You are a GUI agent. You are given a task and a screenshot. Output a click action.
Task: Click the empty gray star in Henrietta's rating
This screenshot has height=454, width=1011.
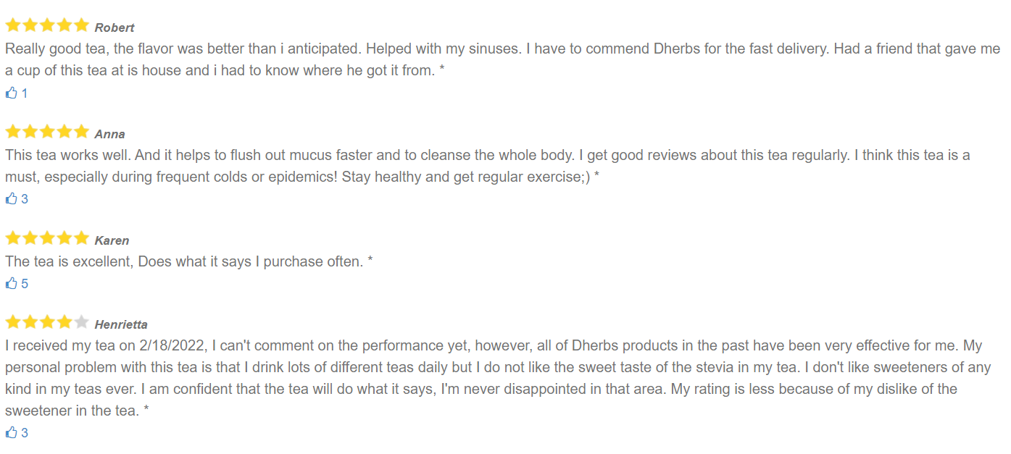click(x=81, y=323)
